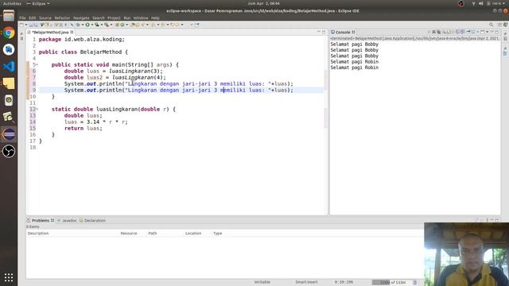Sort problems by the Resource column header

click(x=133, y=234)
